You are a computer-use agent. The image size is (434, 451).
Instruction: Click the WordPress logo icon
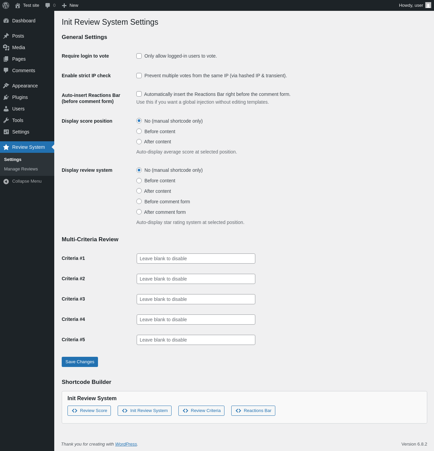click(6, 5)
